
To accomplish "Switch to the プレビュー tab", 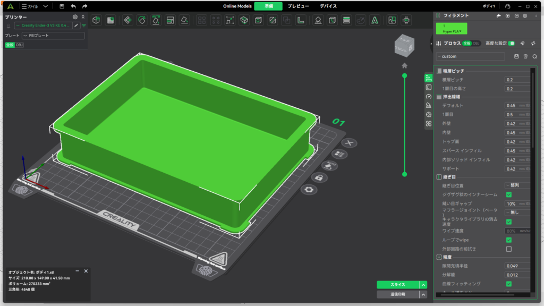I will click(297, 6).
